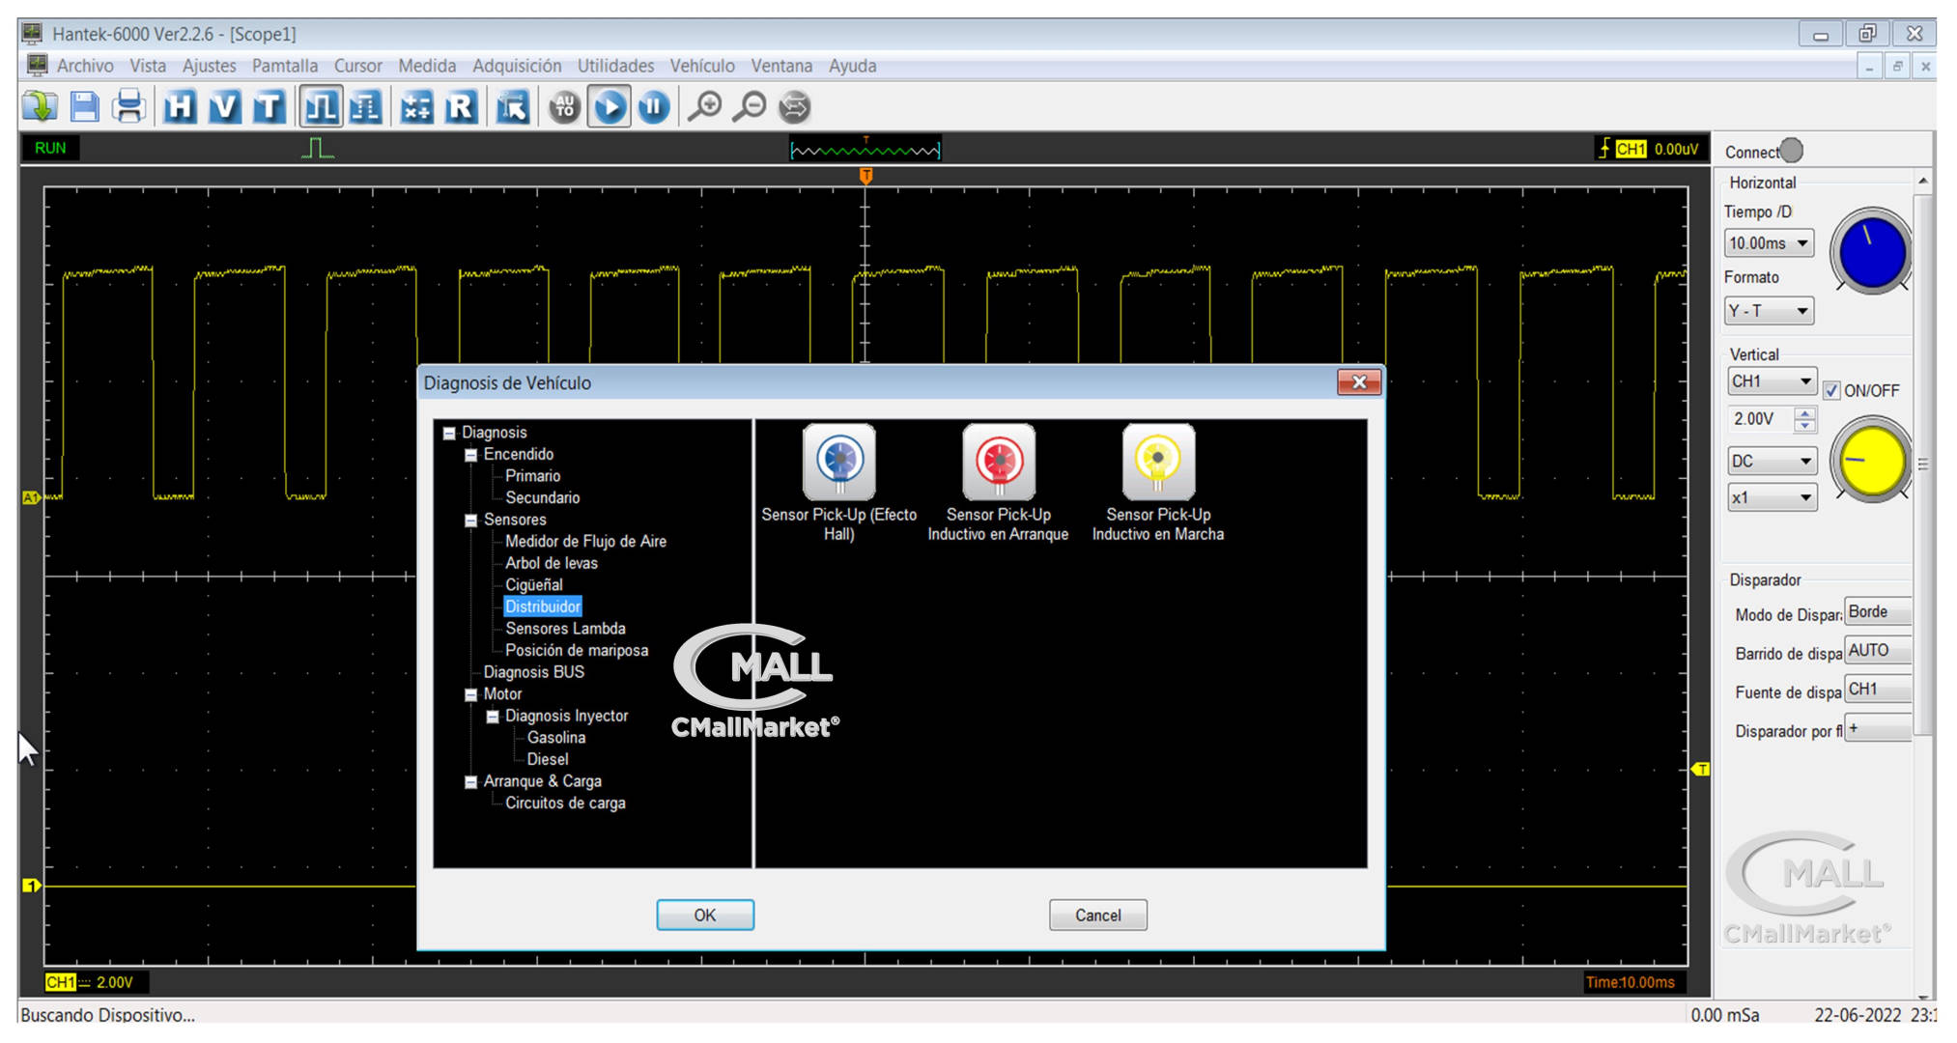This screenshot has height=1043, width=1957.
Task: Collapse the Sensores tree node
Action: tap(470, 521)
